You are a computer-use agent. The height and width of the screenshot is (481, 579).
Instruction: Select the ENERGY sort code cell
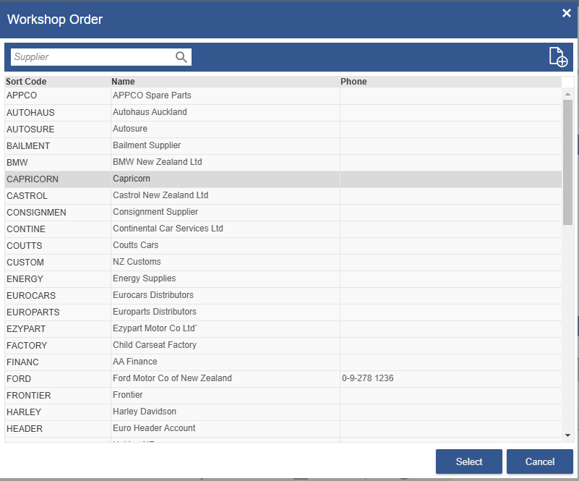(58, 278)
